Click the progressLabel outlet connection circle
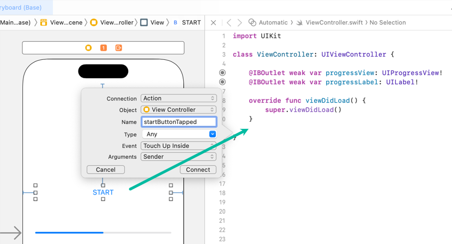The width and height of the screenshot is (452, 244). click(x=222, y=82)
